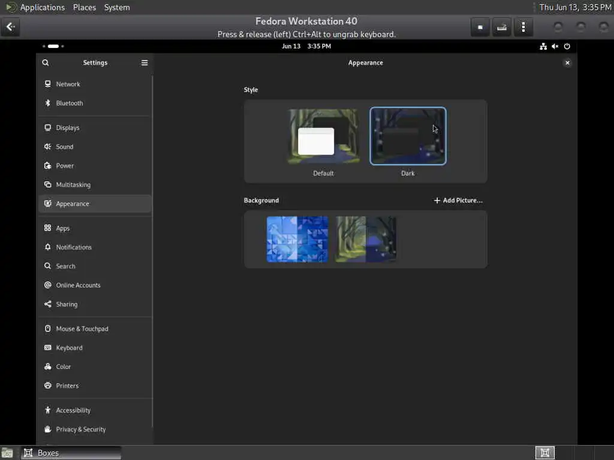Open the Accessibility settings panel
Screen dimensions: 614x460
click(95, 410)
